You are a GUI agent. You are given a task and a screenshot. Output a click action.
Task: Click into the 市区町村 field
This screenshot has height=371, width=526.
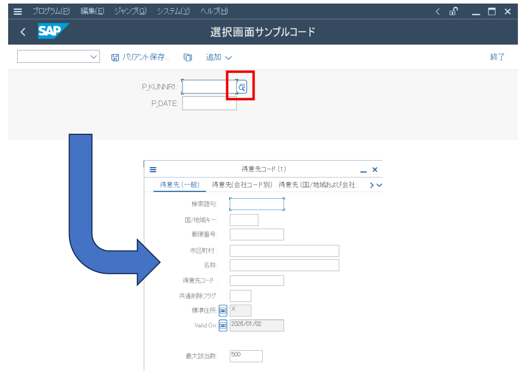[285, 251]
